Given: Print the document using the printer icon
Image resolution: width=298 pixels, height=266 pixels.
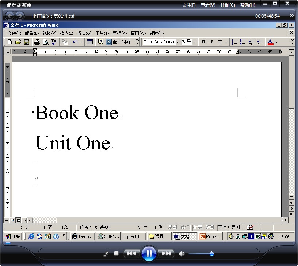Looking at the screenshot, I should [37, 42].
